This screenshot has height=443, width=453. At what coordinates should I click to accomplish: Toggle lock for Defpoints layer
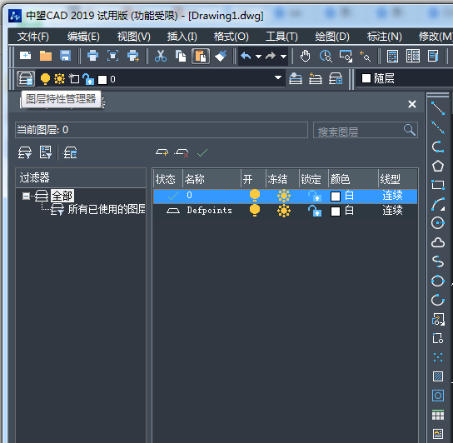click(315, 211)
